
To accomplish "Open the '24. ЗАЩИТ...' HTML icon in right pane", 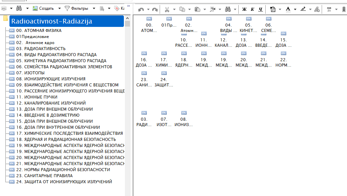I will (x=164, y=73).
